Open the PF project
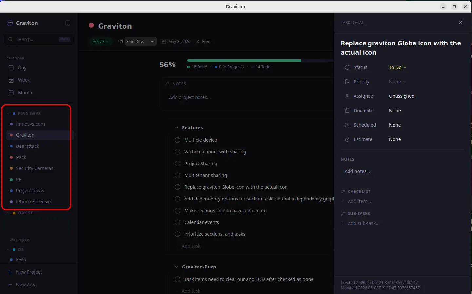 tap(40, 180)
